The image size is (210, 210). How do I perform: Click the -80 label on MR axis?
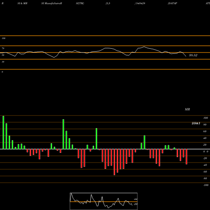click(x=205, y=178)
